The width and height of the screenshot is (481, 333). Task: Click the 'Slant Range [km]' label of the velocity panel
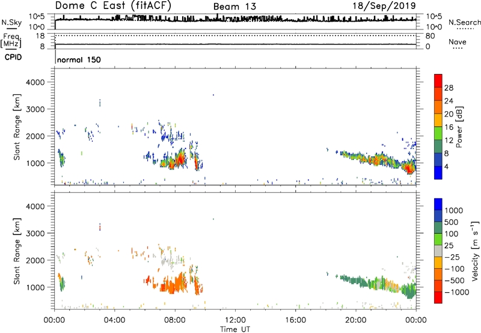(x=17, y=251)
